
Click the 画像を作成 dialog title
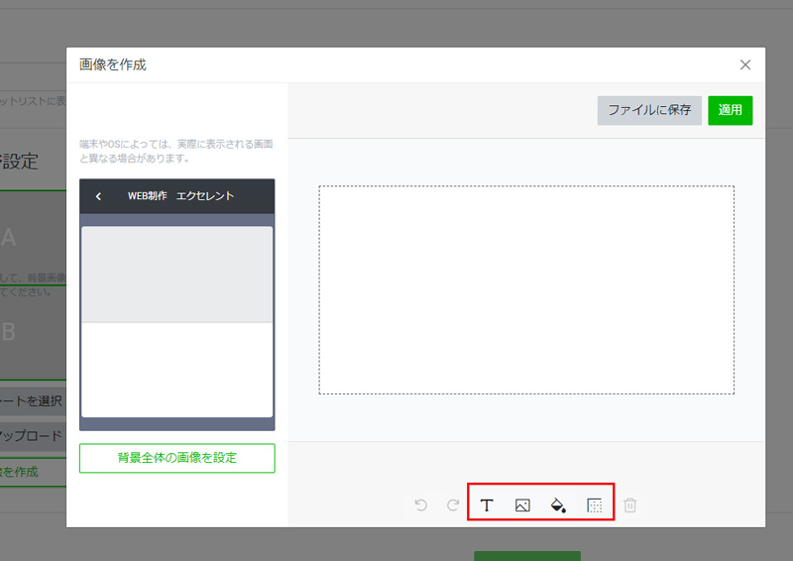pyautogui.click(x=113, y=64)
